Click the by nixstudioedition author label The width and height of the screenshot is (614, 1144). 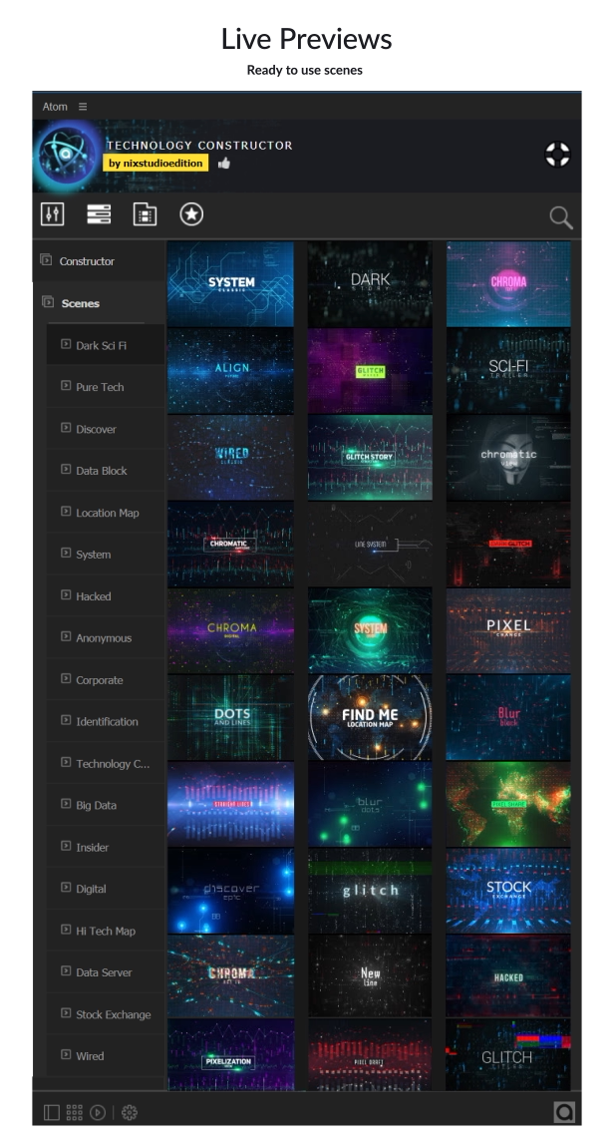tap(155, 163)
